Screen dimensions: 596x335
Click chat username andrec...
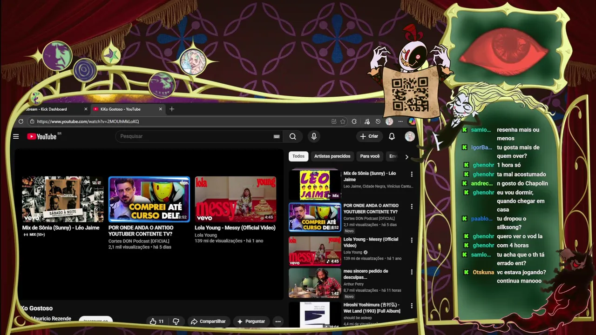481,183
